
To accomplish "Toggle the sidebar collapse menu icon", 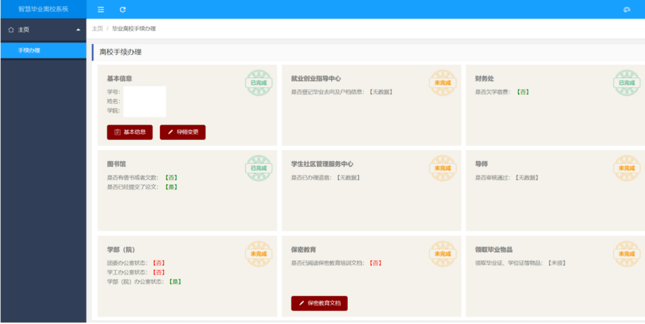I will click(x=101, y=10).
